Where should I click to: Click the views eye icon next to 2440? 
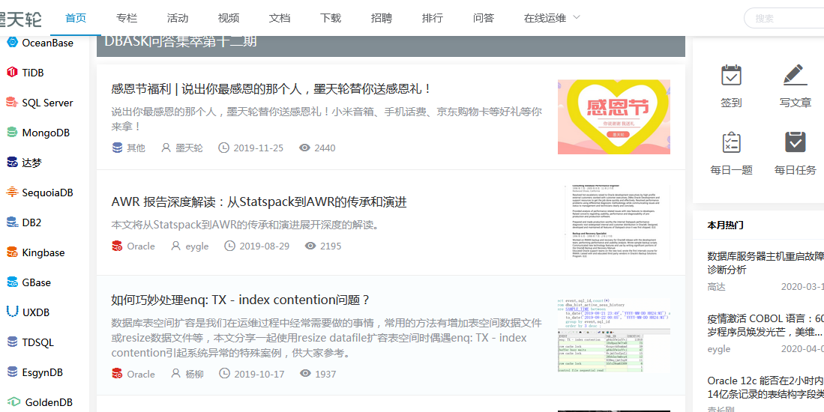point(305,148)
